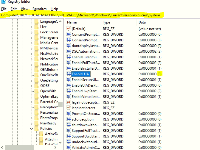Screen dimensions: 200x150
Task: Click the registry path address bar
Action: click(100, 15)
